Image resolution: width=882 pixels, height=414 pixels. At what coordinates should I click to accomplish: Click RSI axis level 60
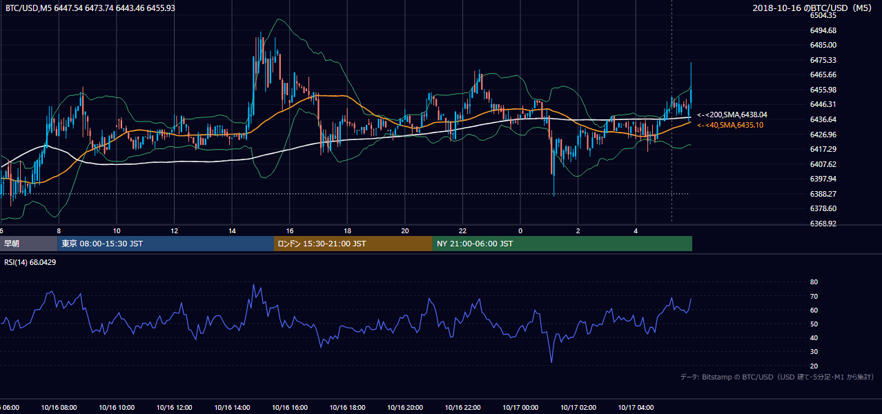pos(814,310)
